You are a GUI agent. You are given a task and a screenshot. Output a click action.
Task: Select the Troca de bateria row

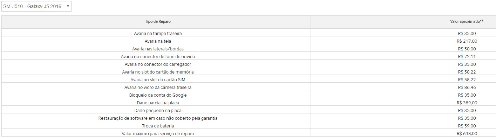point(249,126)
